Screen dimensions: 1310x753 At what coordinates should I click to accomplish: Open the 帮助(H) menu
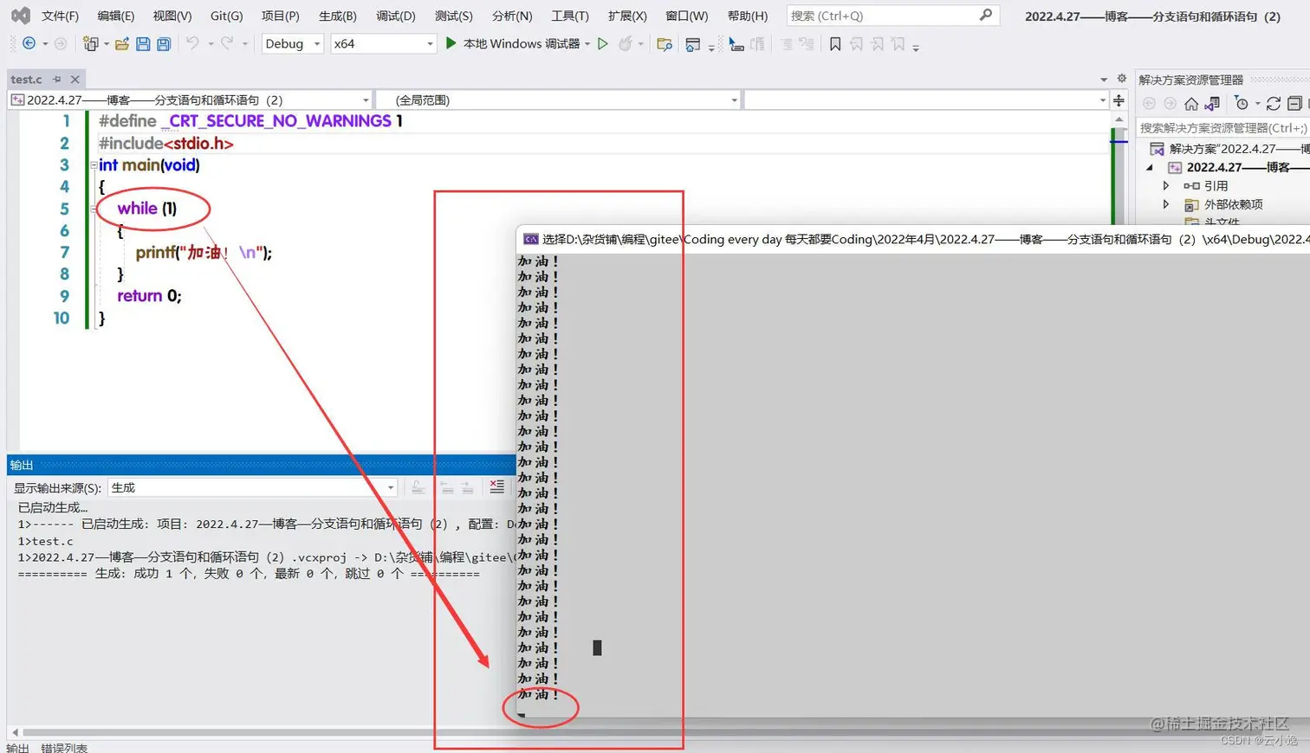[748, 16]
